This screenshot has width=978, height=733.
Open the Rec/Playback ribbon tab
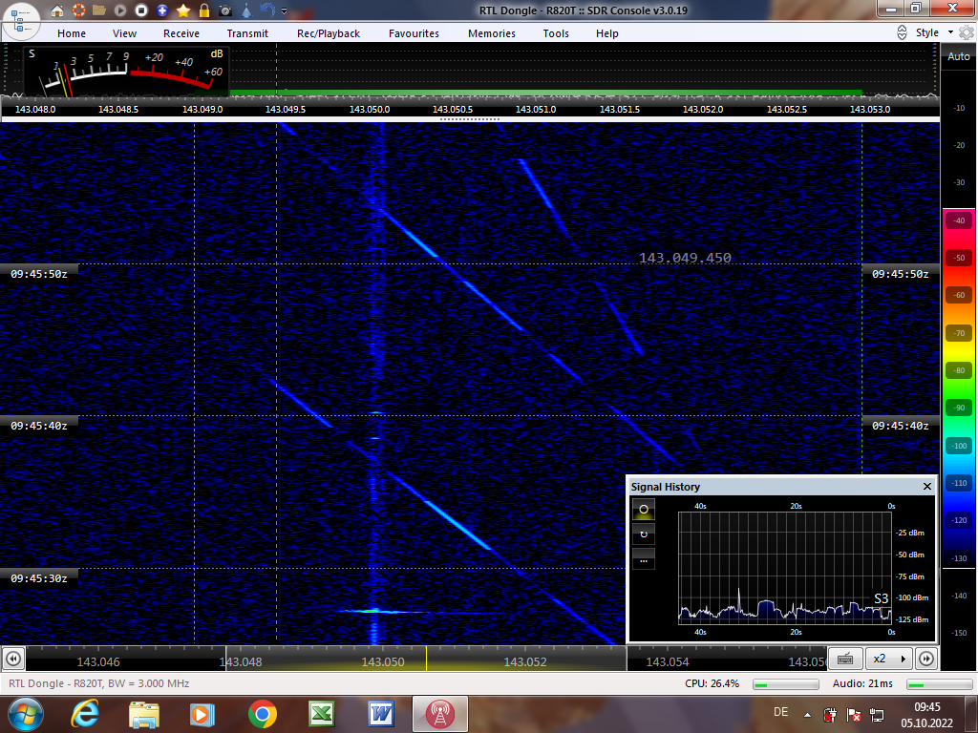tap(329, 33)
